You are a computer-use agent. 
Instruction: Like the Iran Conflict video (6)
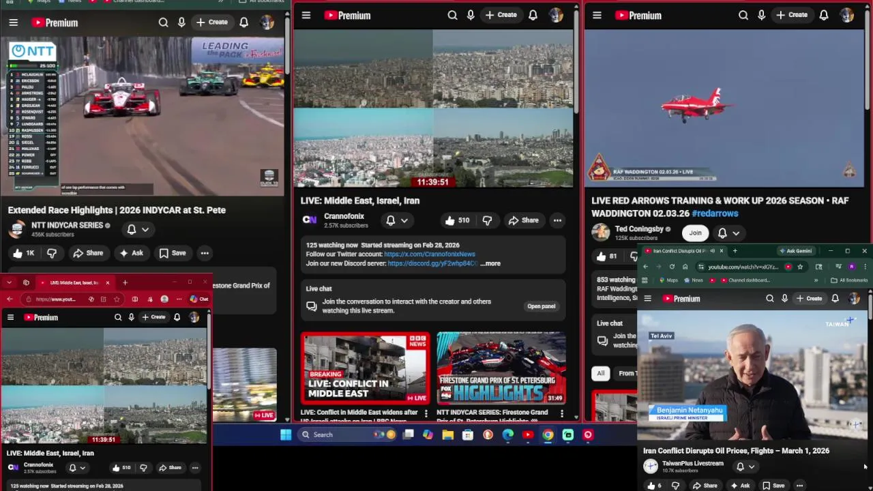pos(655,486)
